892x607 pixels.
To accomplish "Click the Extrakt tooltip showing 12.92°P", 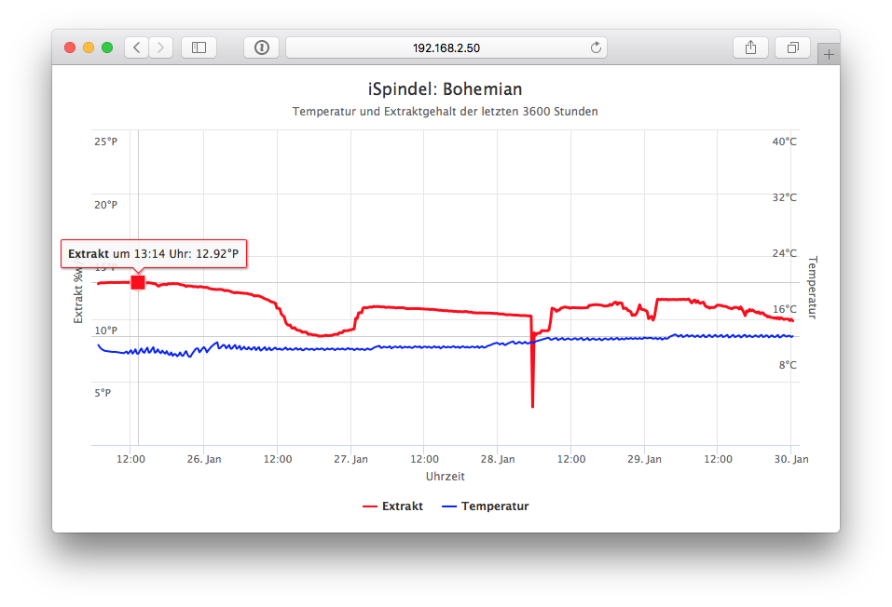I will coord(154,254).
